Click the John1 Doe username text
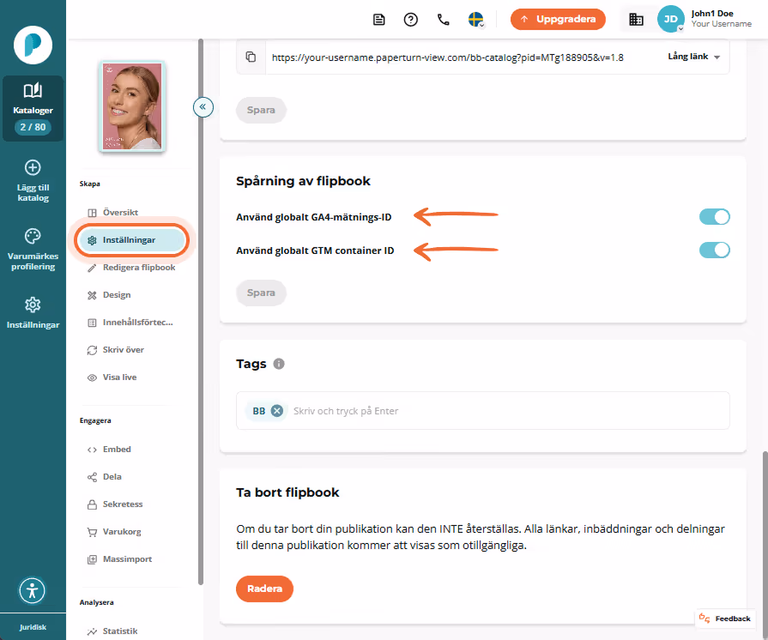Image resolution: width=768 pixels, height=640 pixels. (x=711, y=14)
